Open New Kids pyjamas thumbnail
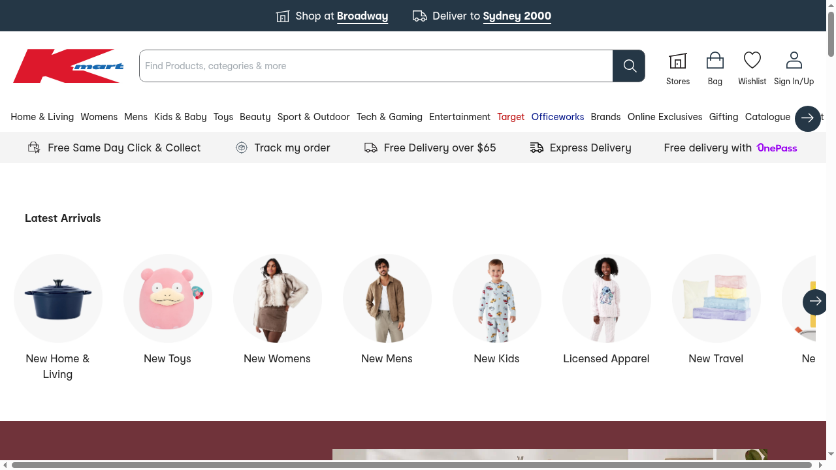Image resolution: width=836 pixels, height=470 pixels. click(x=497, y=298)
